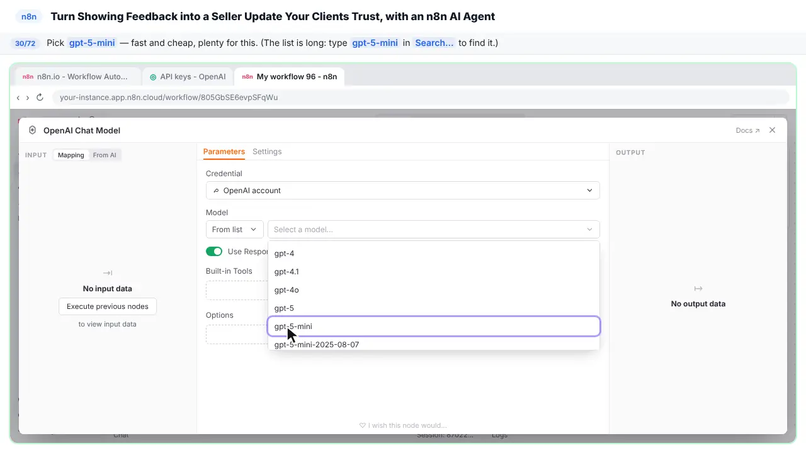
Task: Click the OpenAI favicon on API keys tab
Action: click(153, 77)
